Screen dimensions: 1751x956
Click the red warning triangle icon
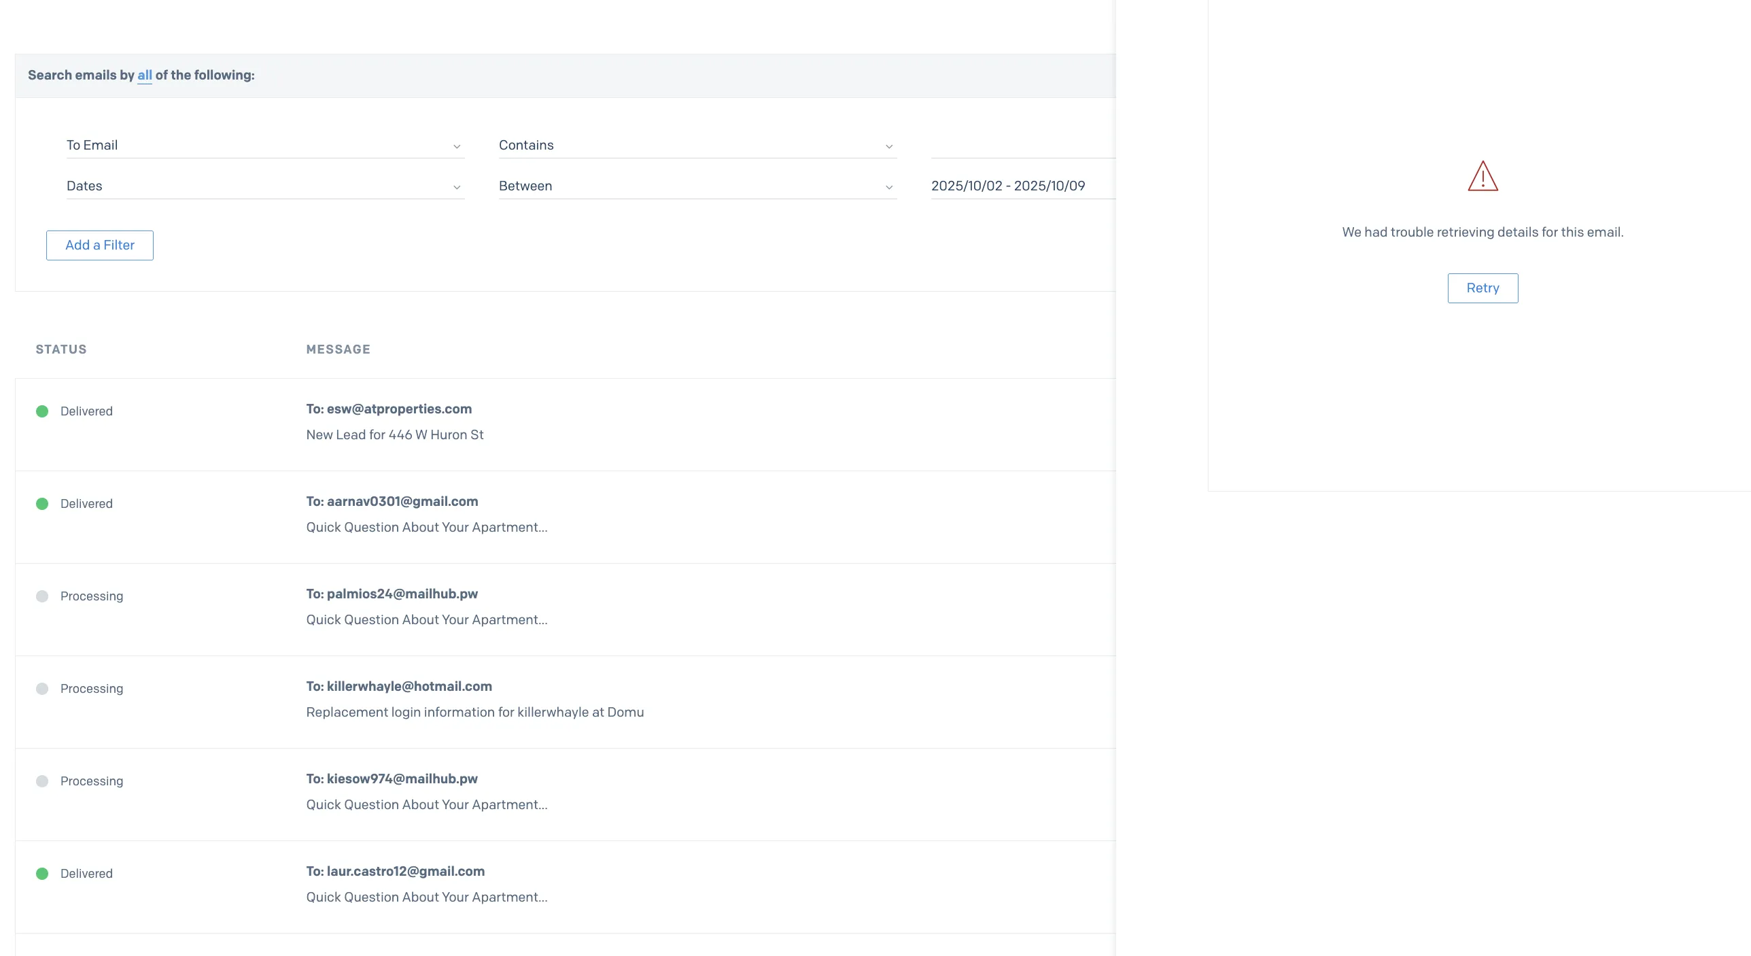coord(1483,177)
